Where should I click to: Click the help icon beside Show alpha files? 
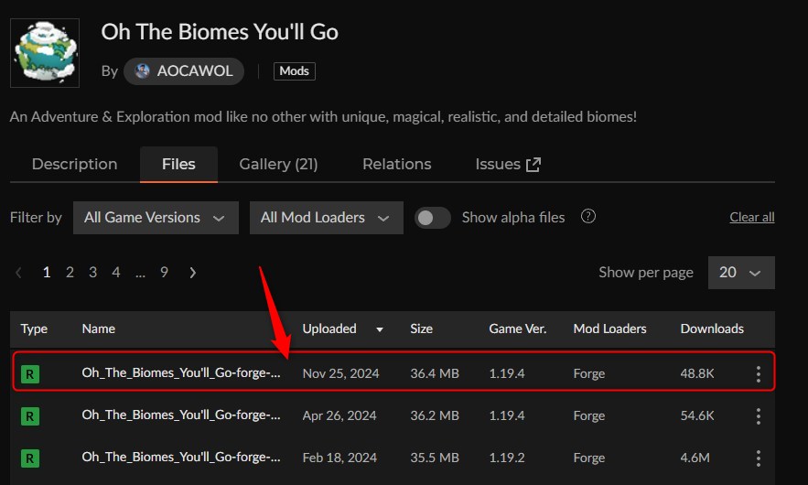tap(588, 217)
